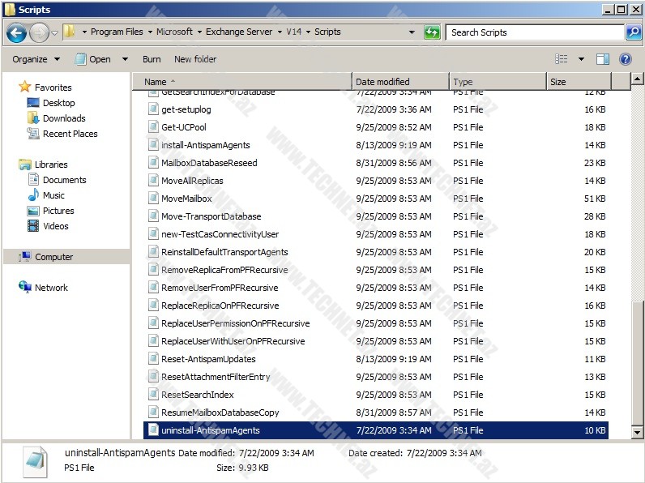Select Computer in navigation pane
This screenshot has width=645, height=483.
(x=53, y=257)
